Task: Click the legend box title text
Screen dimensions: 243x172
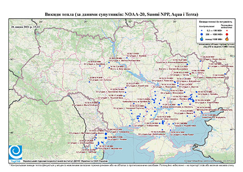Action: coord(215,22)
